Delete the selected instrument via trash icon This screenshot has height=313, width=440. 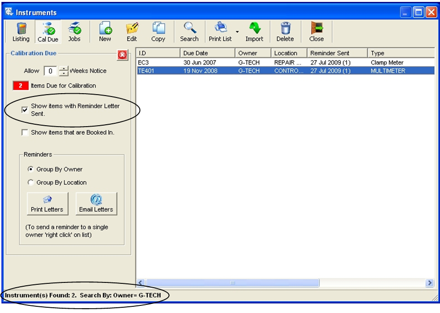pyautogui.click(x=285, y=32)
